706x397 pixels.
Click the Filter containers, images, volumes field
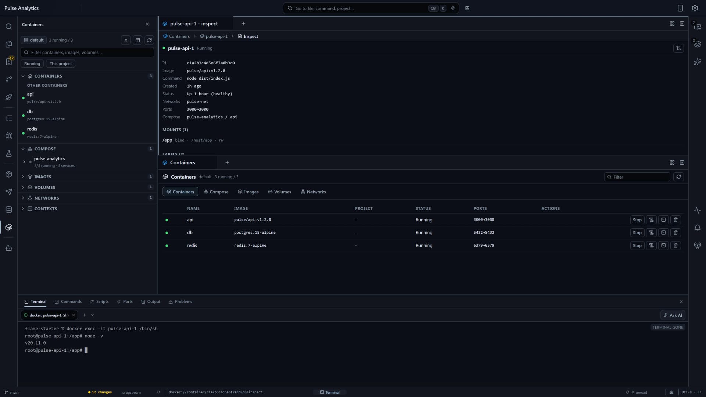coord(87,52)
